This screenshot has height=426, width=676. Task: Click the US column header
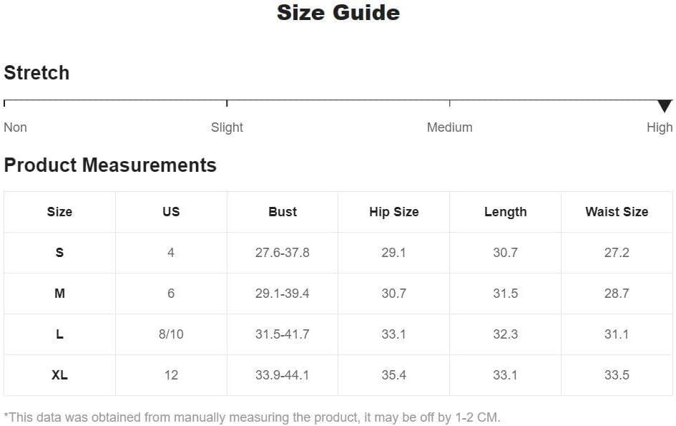point(171,211)
